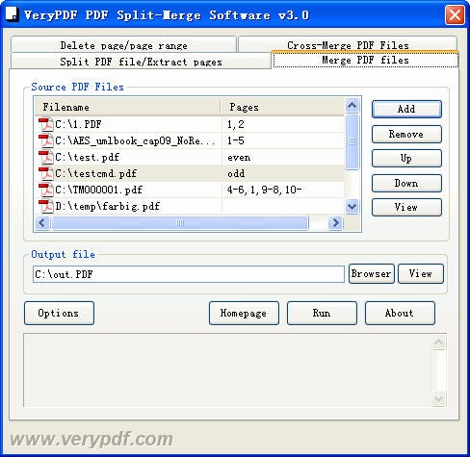Click the horizontal scroll right arrow
470x457 pixels.
pyautogui.click(x=336, y=222)
